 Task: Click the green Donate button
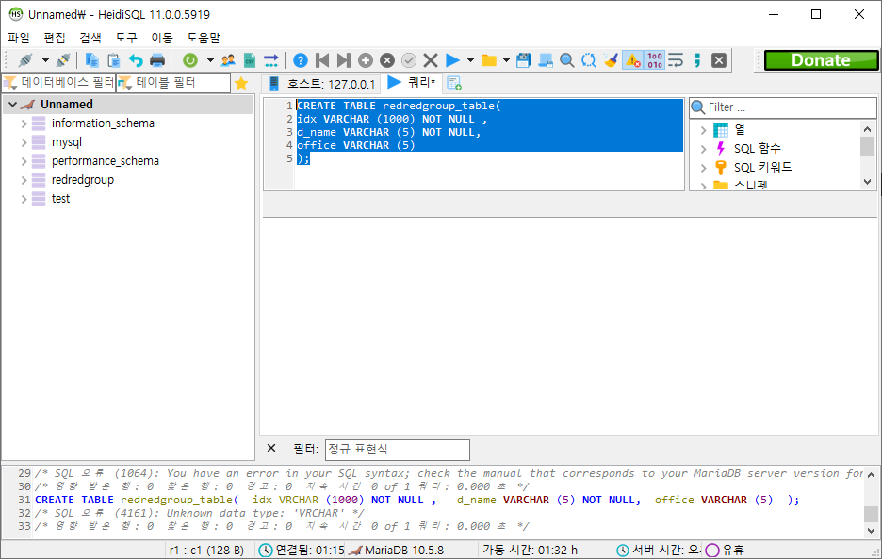click(x=820, y=60)
